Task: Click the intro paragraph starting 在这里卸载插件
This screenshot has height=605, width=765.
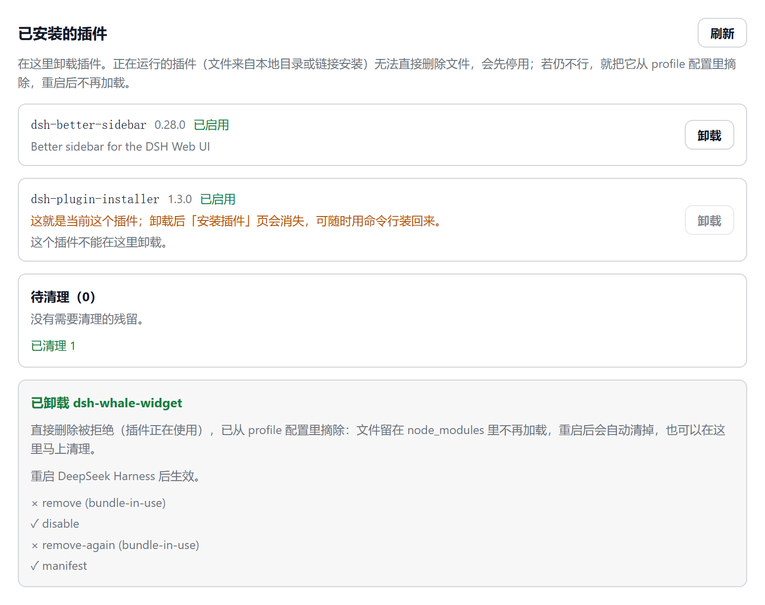Action: coord(377,73)
